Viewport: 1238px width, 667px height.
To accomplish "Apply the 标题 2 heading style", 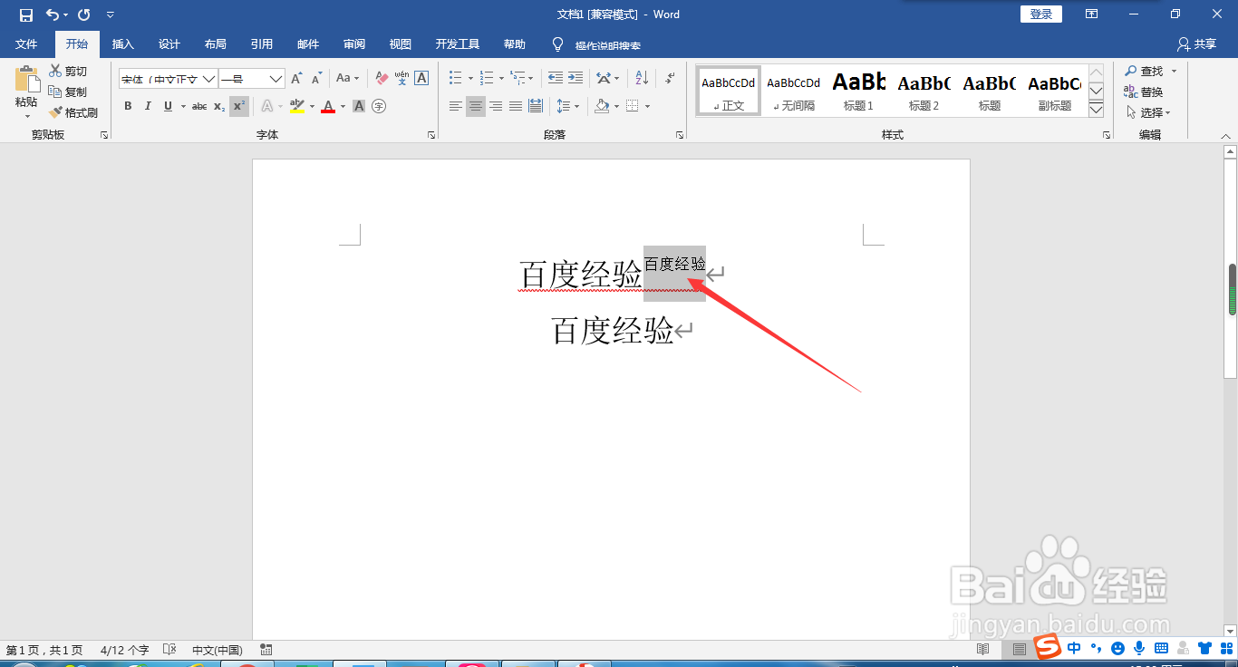I will click(924, 92).
